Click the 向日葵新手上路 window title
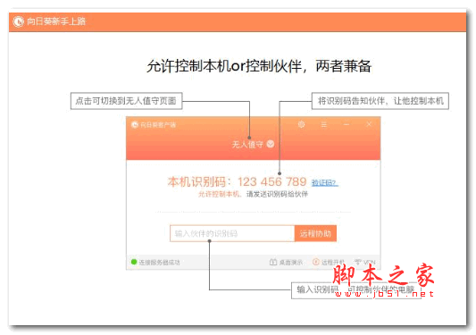Viewport: 476px width, 335px height. pos(56,21)
